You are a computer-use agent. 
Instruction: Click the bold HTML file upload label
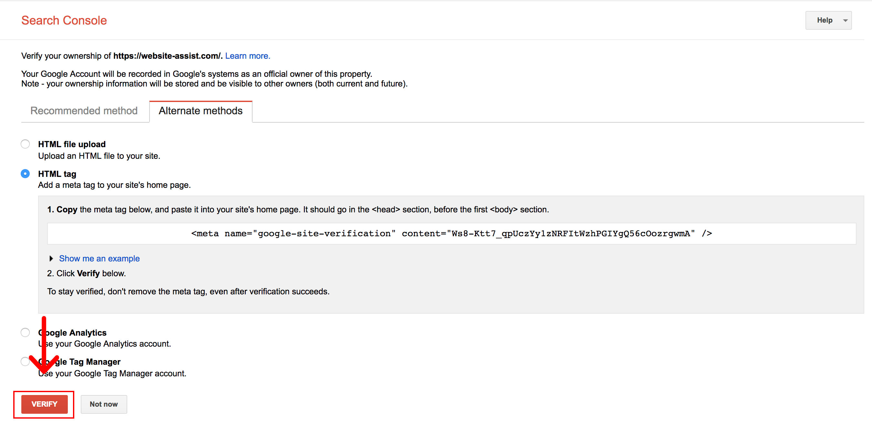[72, 144]
